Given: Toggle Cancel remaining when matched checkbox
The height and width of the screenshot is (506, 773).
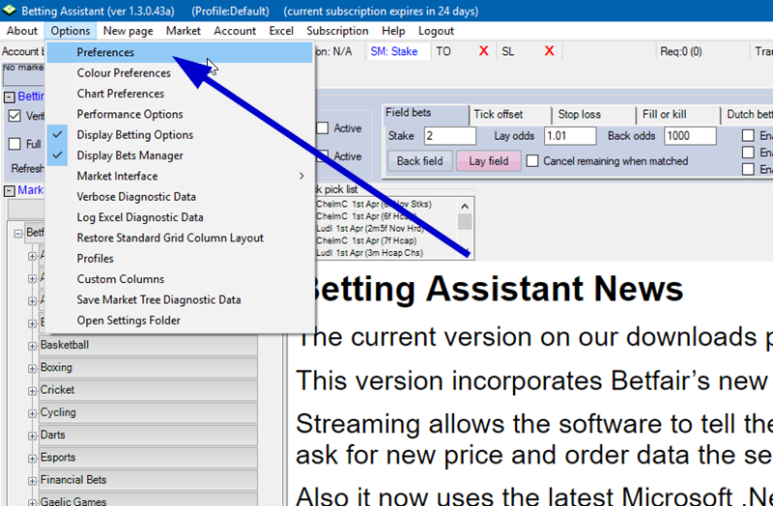Looking at the screenshot, I should click(532, 161).
